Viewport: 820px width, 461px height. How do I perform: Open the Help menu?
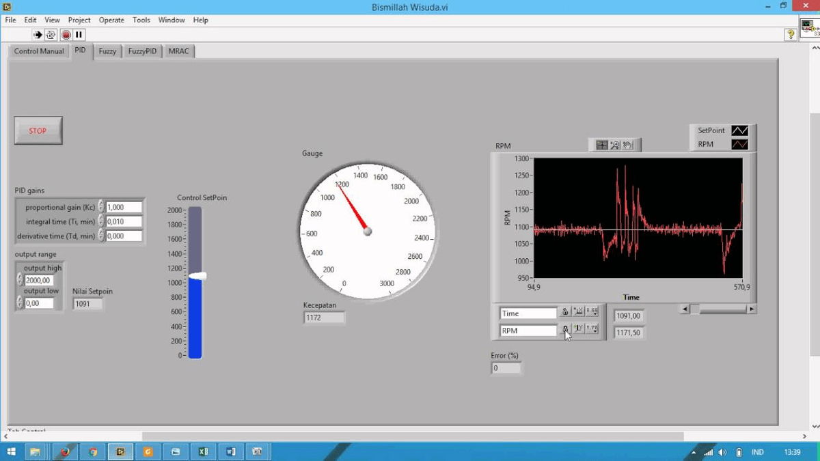[200, 20]
